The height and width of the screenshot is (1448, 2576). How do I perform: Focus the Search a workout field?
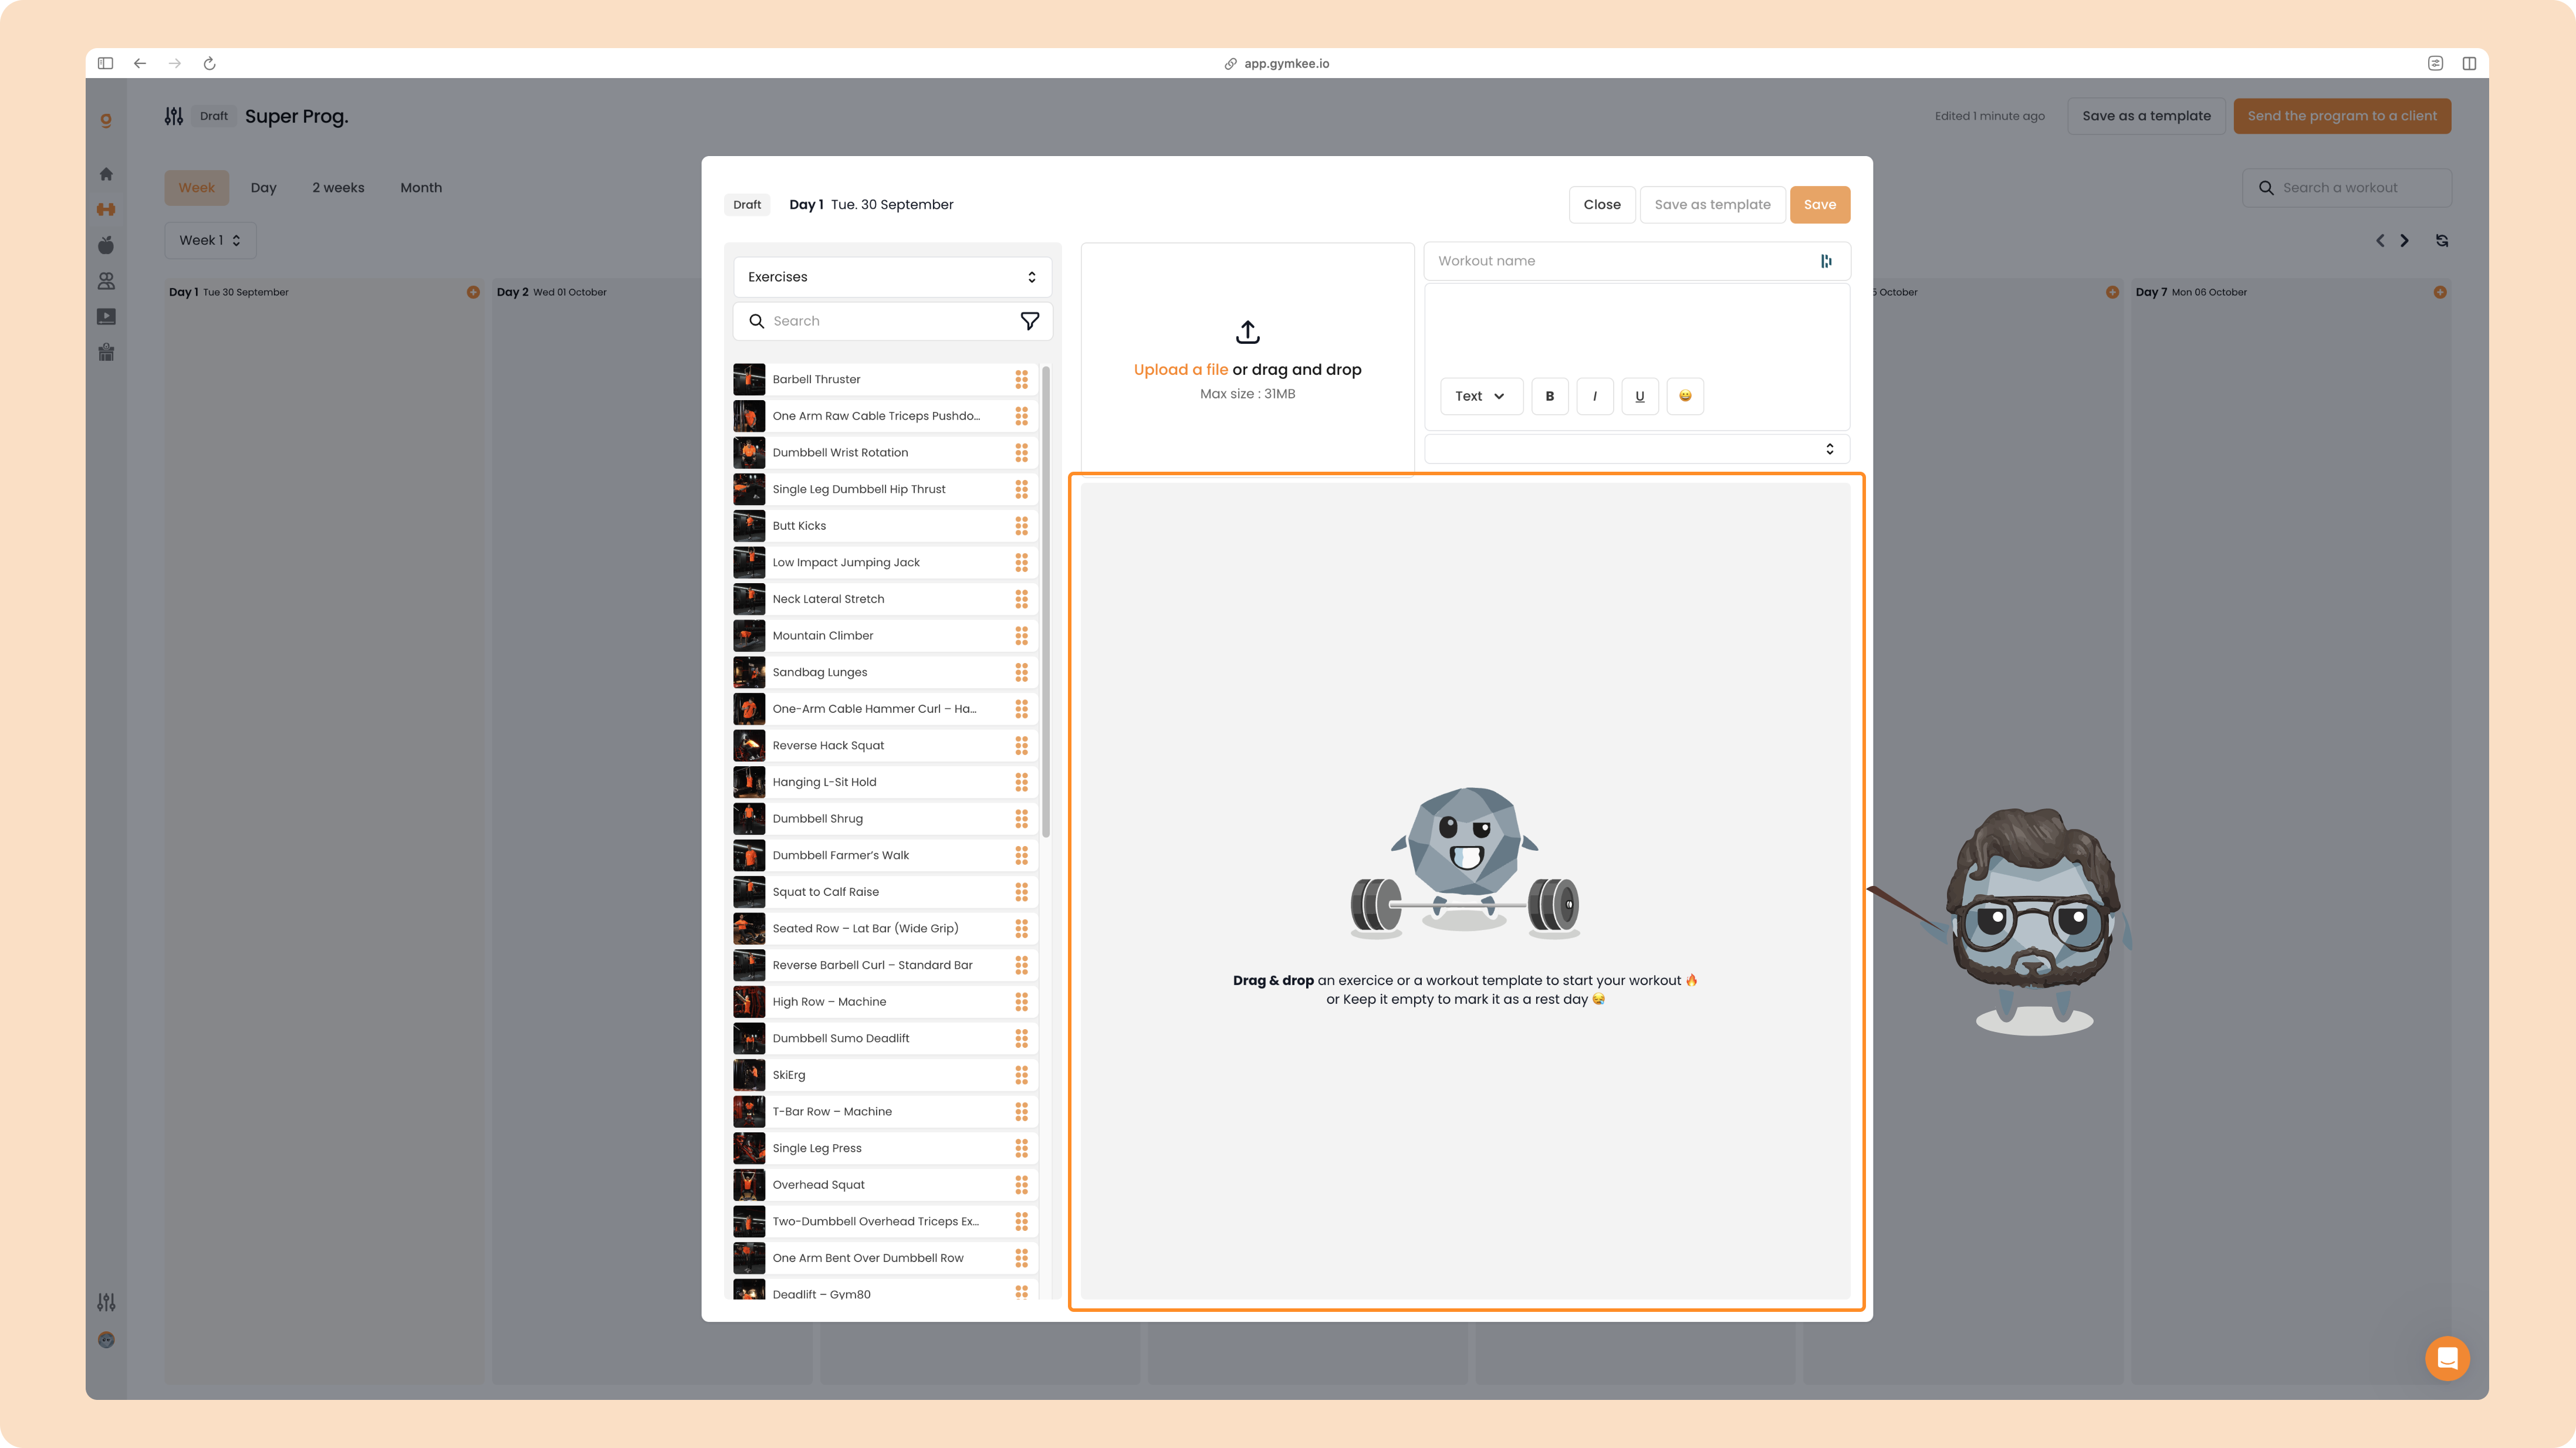tap(2346, 188)
